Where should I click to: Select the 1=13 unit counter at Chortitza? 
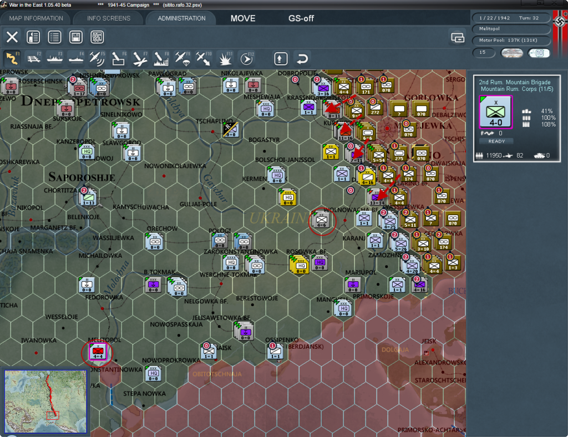coord(88,197)
